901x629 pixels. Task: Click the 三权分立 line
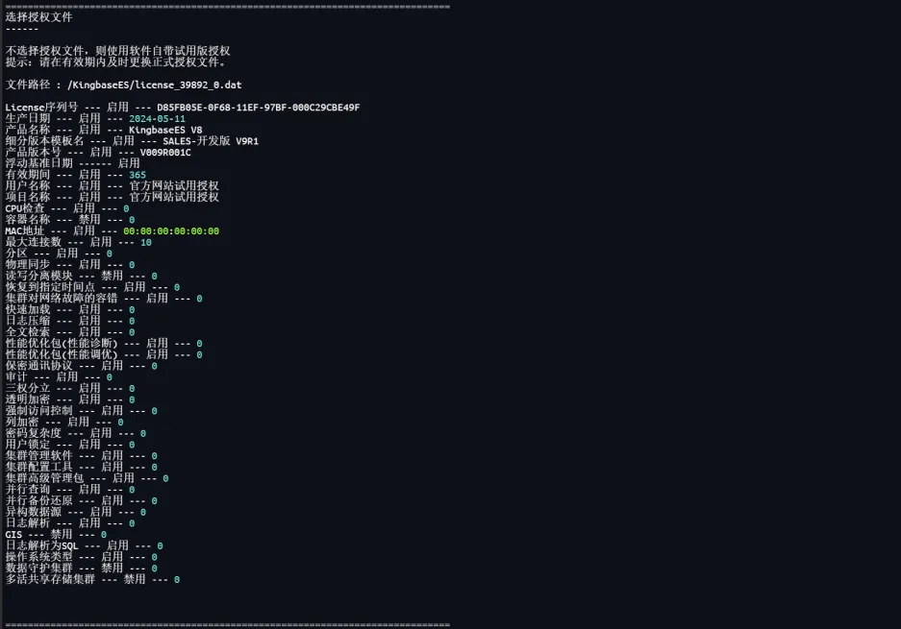click(70, 389)
